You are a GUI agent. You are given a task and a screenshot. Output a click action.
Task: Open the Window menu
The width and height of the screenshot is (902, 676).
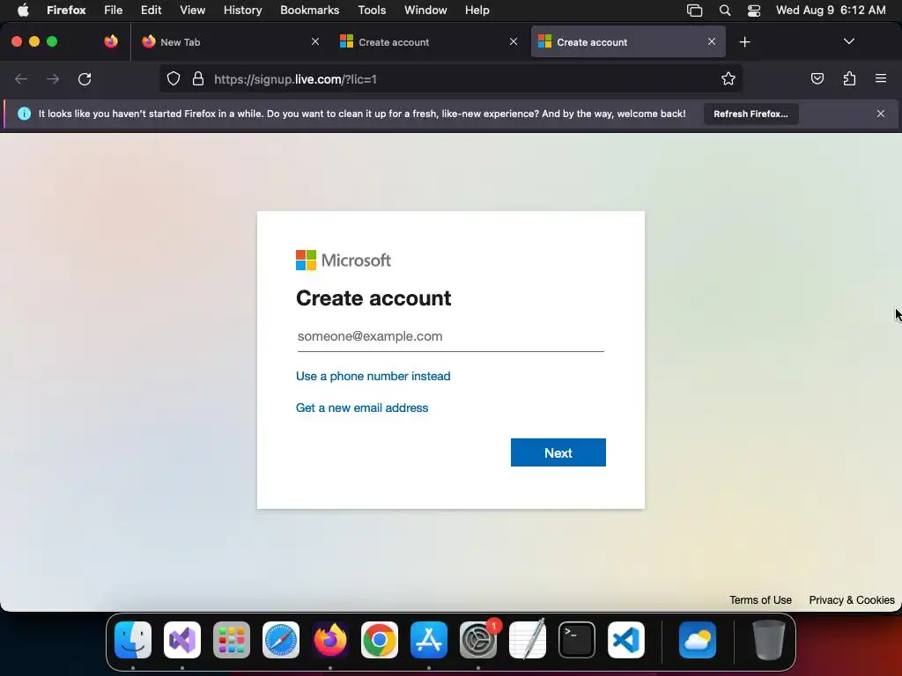coord(425,10)
